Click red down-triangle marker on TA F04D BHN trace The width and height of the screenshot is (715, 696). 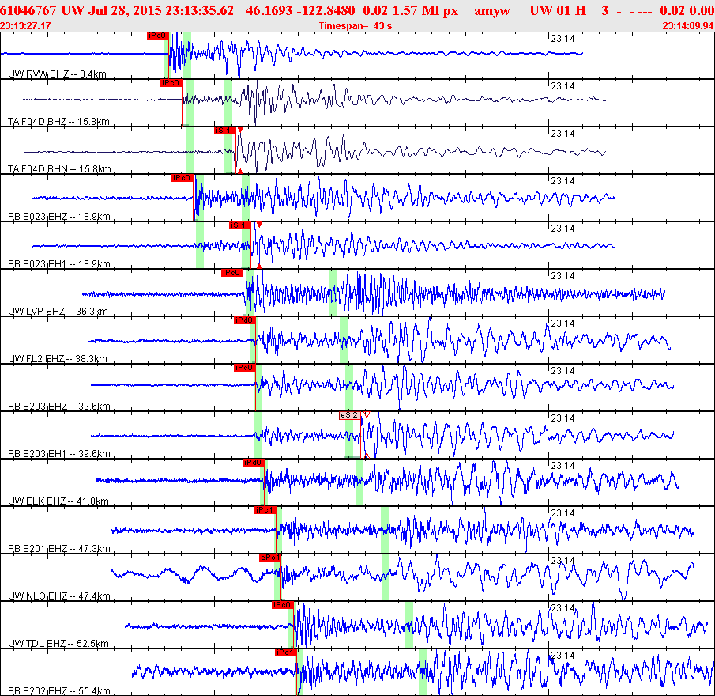tap(240, 130)
